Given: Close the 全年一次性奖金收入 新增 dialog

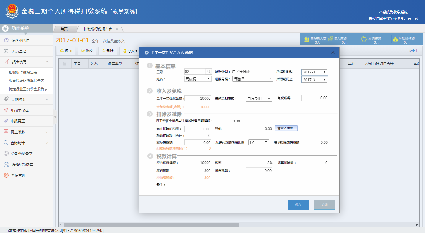Looking at the screenshot, I should coord(333,52).
